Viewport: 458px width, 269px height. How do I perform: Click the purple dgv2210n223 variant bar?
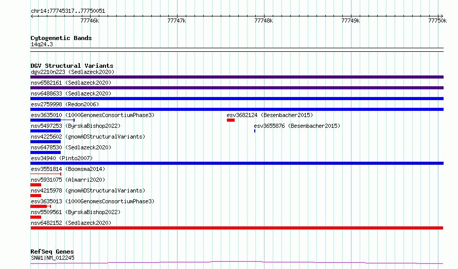tap(237, 77)
